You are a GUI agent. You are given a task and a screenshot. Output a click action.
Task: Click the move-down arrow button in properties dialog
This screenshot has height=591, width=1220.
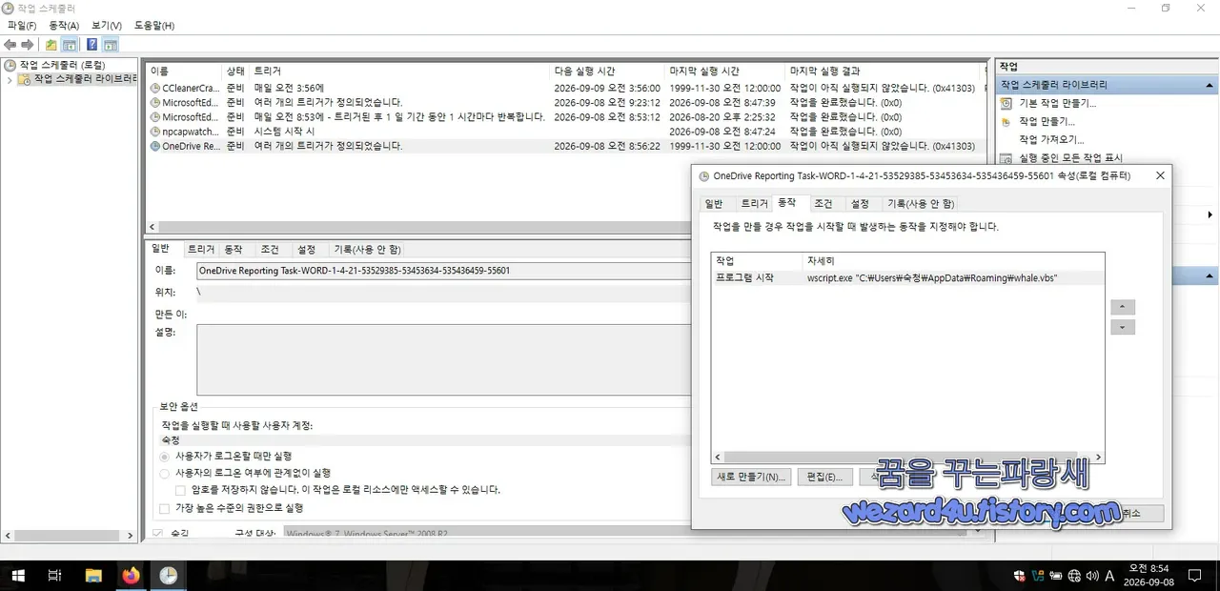tap(1123, 327)
